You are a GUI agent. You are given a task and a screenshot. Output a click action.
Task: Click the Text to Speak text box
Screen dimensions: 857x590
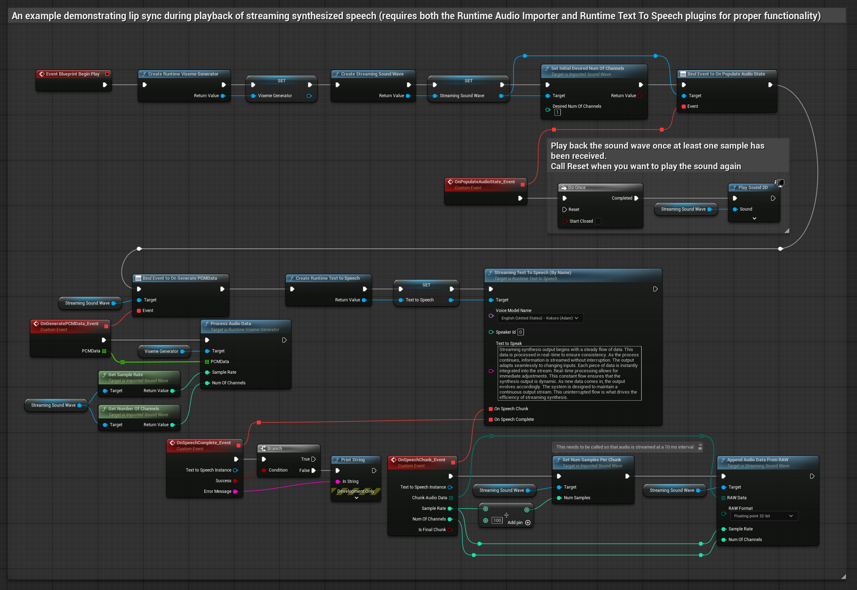pyautogui.click(x=569, y=373)
